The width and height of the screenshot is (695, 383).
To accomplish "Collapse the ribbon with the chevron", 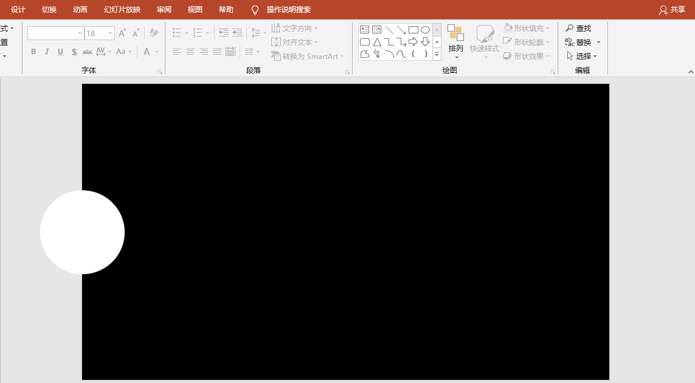I will [691, 71].
